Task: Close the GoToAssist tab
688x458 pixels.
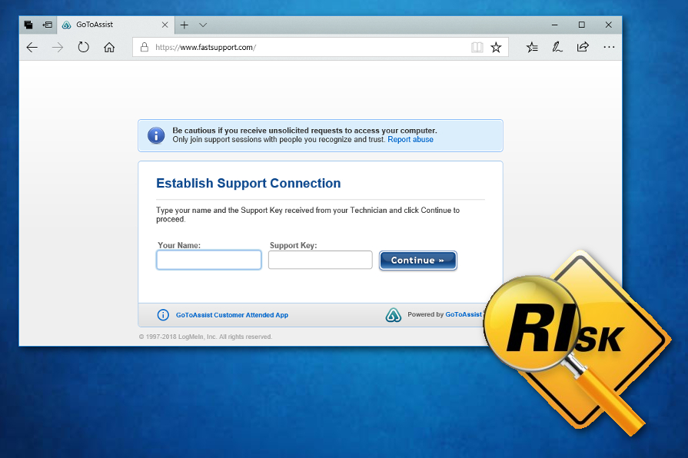Action: tap(165, 25)
